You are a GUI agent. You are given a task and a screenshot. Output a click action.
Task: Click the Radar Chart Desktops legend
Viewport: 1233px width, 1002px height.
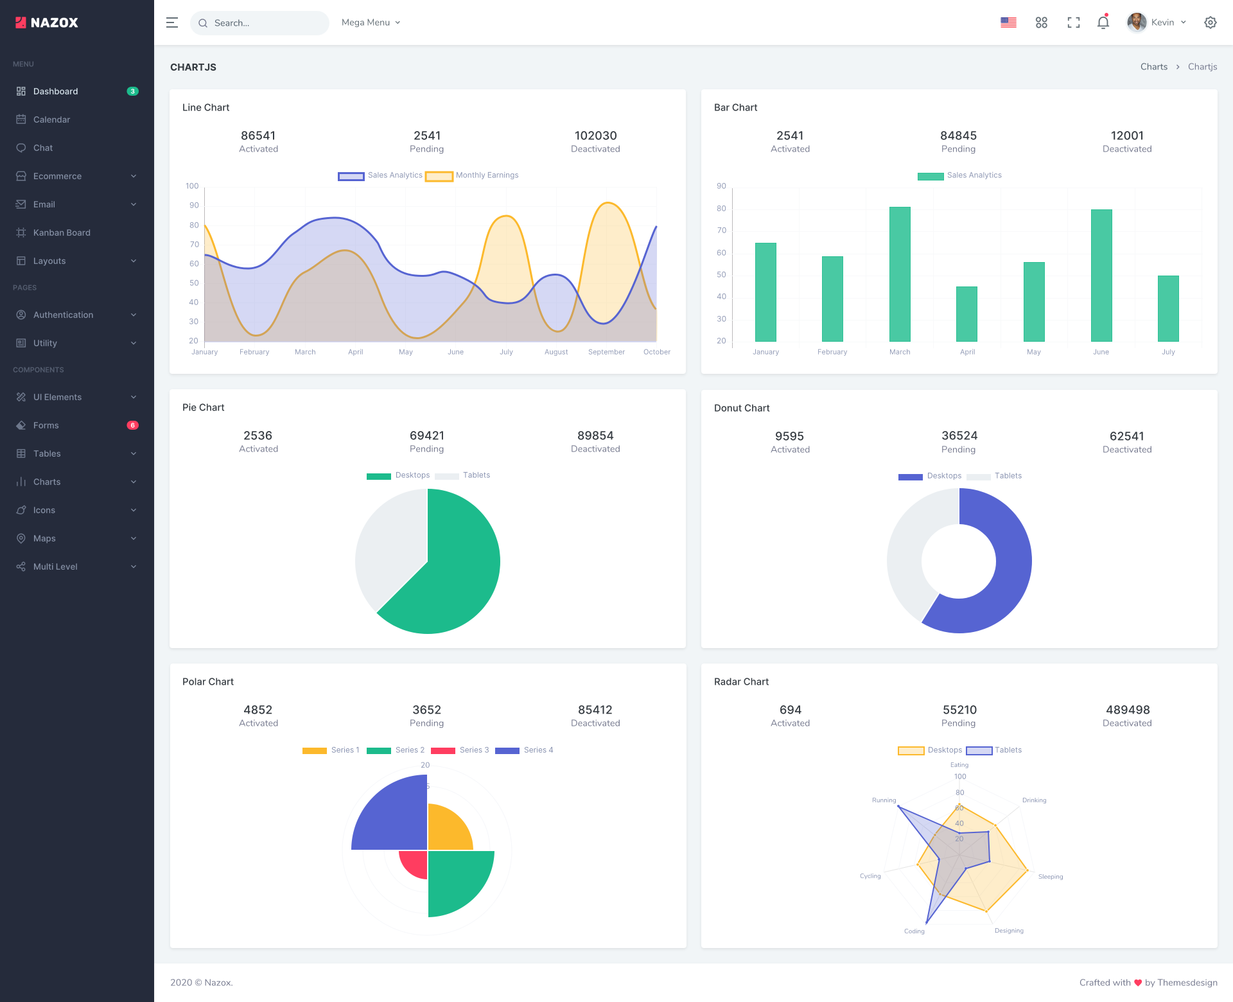930,750
